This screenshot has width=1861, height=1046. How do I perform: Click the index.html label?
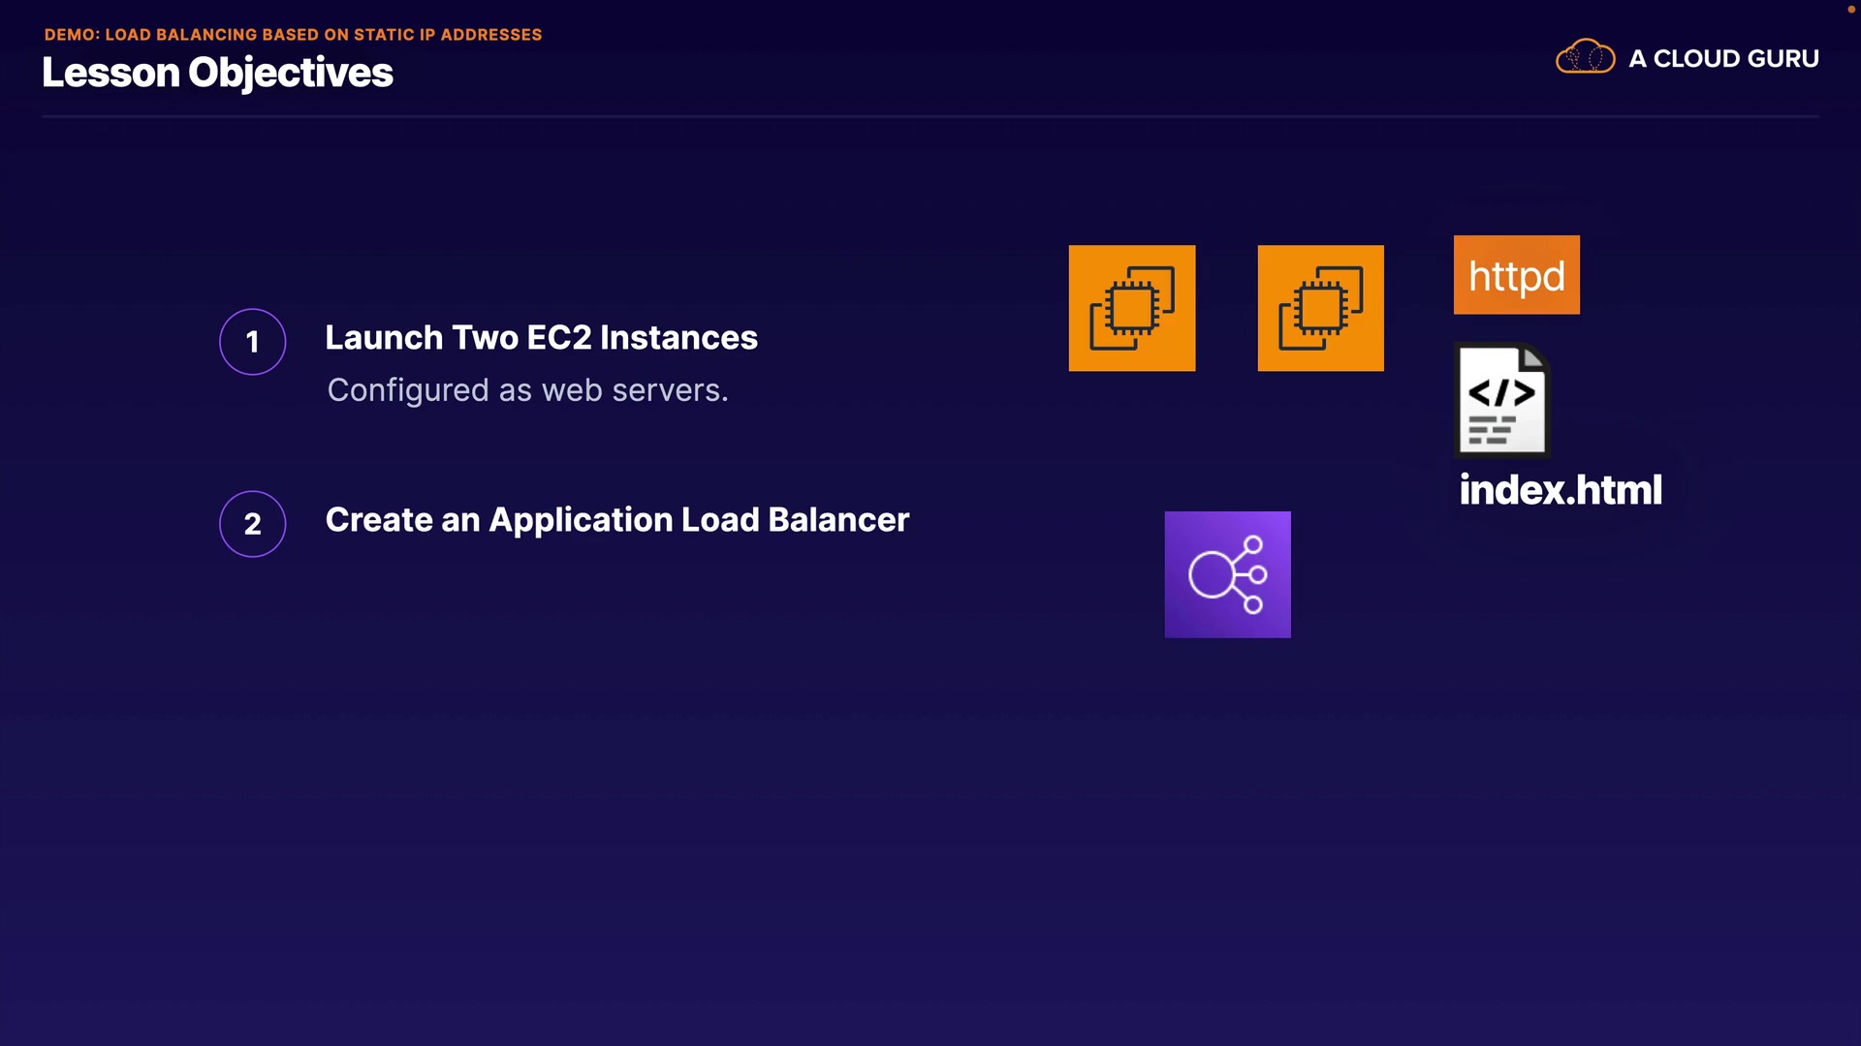tap(1561, 489)
